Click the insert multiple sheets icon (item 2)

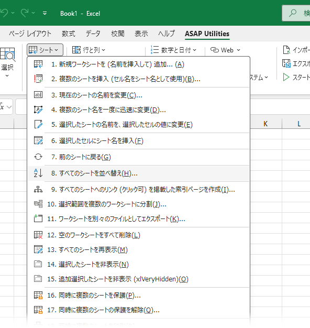38,79
